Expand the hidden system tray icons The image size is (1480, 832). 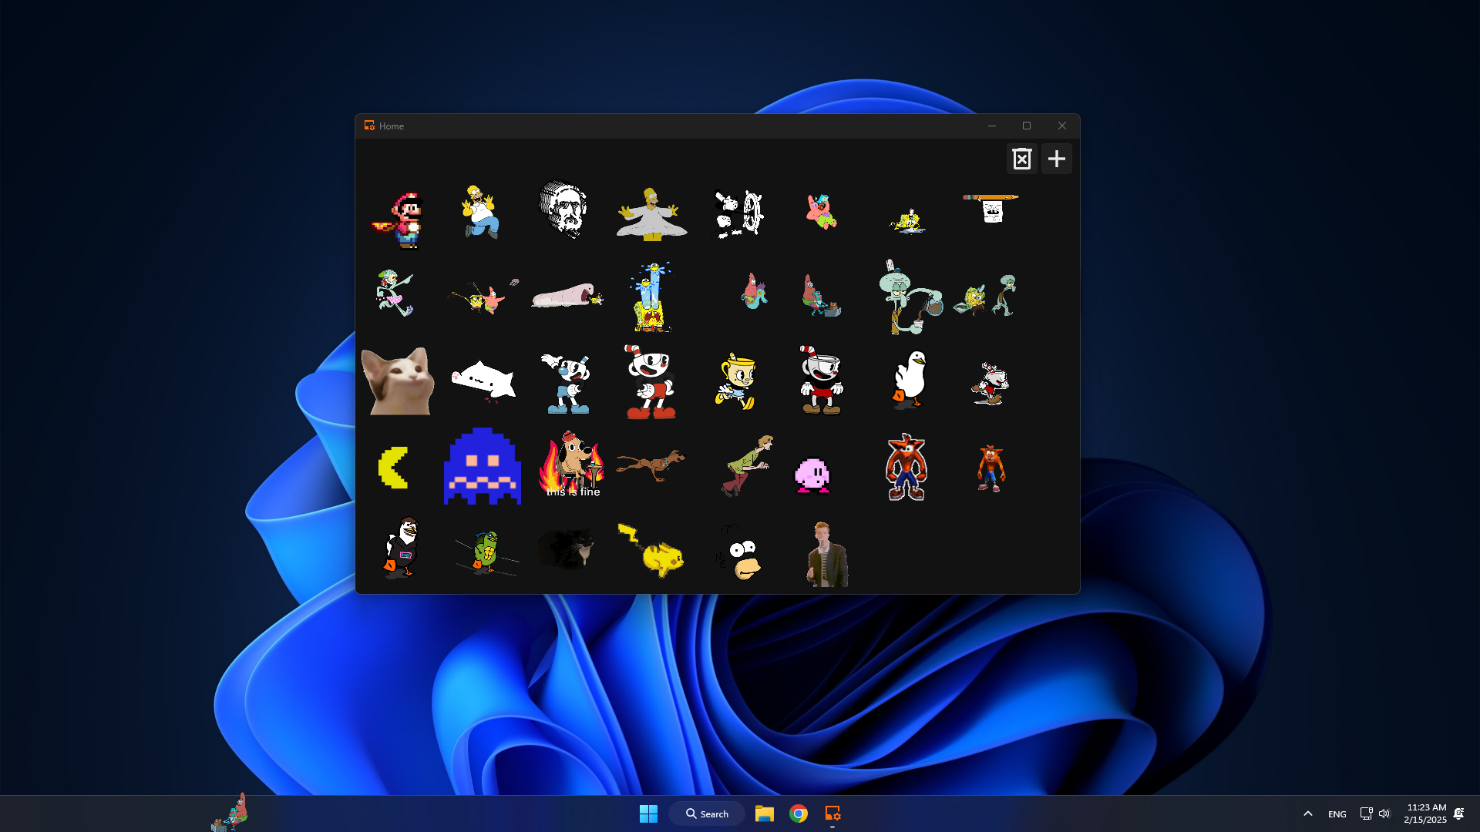tap(1307, 814)
